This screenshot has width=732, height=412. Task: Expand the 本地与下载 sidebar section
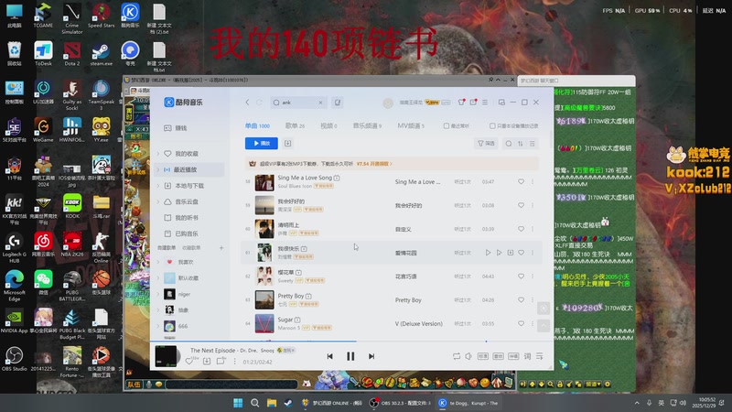coord(158,186)
